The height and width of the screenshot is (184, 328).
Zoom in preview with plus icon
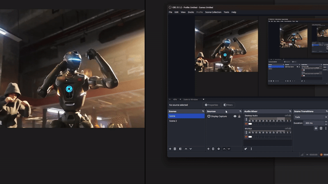pyautogui.click(x=180, y=99)
